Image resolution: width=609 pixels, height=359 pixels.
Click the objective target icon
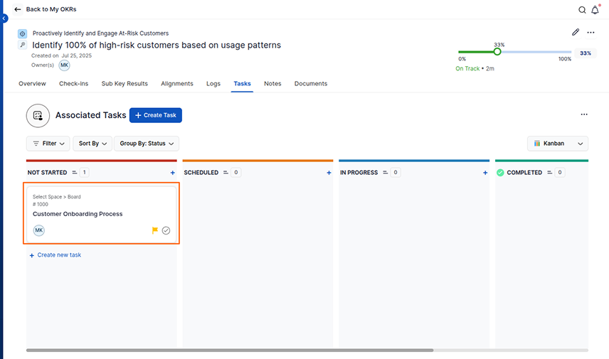[23, 33]
